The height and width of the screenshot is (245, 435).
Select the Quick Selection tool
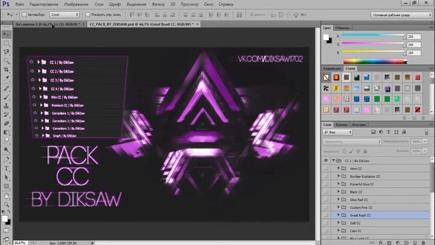click(x=6, y=61)
